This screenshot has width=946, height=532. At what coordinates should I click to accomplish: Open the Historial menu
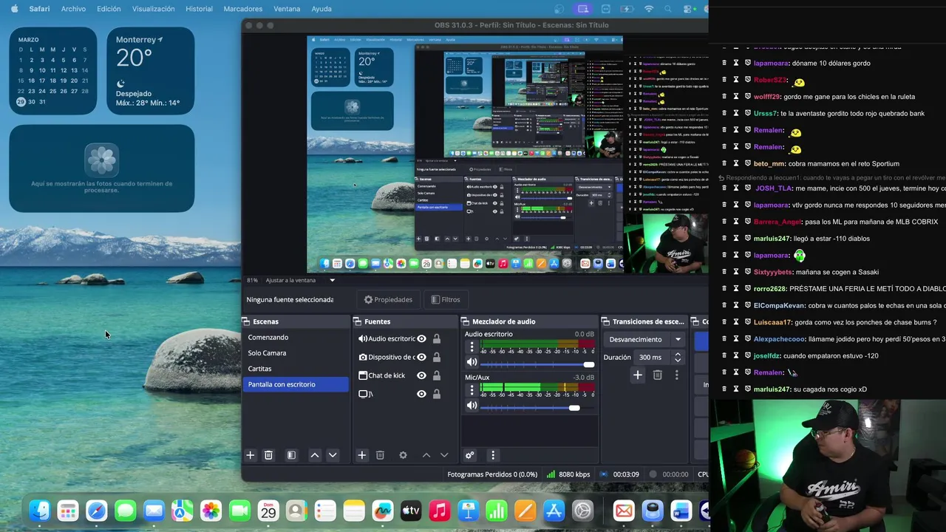(199, 9)
